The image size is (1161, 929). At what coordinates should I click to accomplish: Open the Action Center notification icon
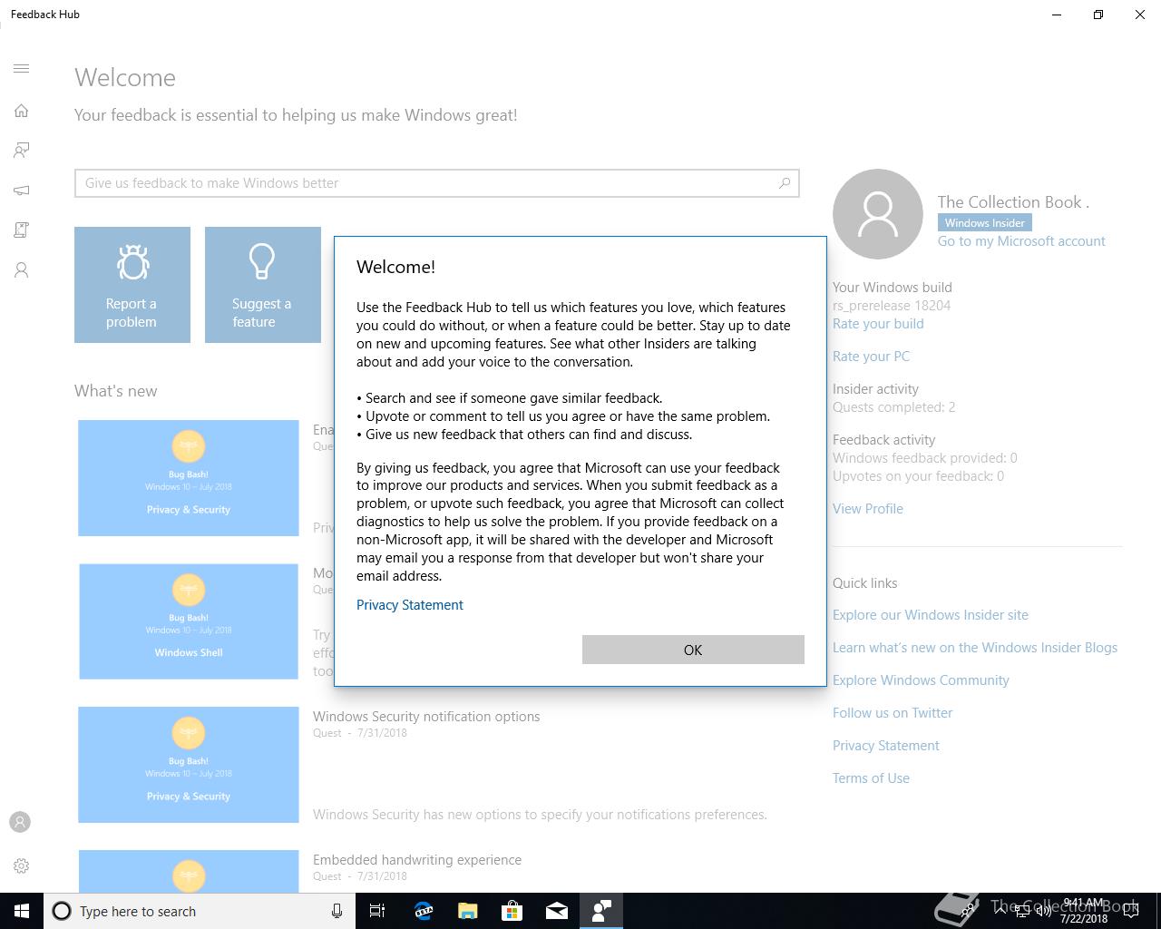1131,911
